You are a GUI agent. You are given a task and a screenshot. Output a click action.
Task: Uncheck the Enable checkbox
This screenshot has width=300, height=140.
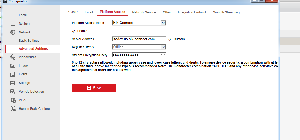click(73, 31)
